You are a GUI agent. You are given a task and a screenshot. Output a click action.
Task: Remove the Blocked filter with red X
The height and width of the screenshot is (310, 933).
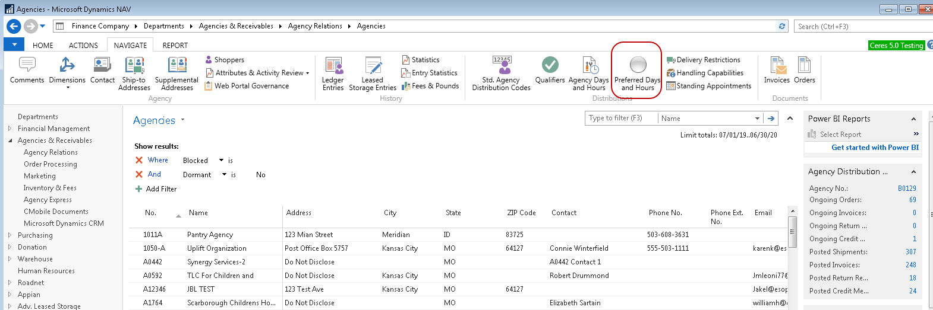(139, 160)
